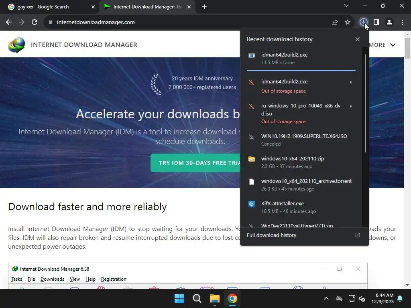Click the IDM globe logo
Screen dimensions: 411x308
(x=16, y=45)
